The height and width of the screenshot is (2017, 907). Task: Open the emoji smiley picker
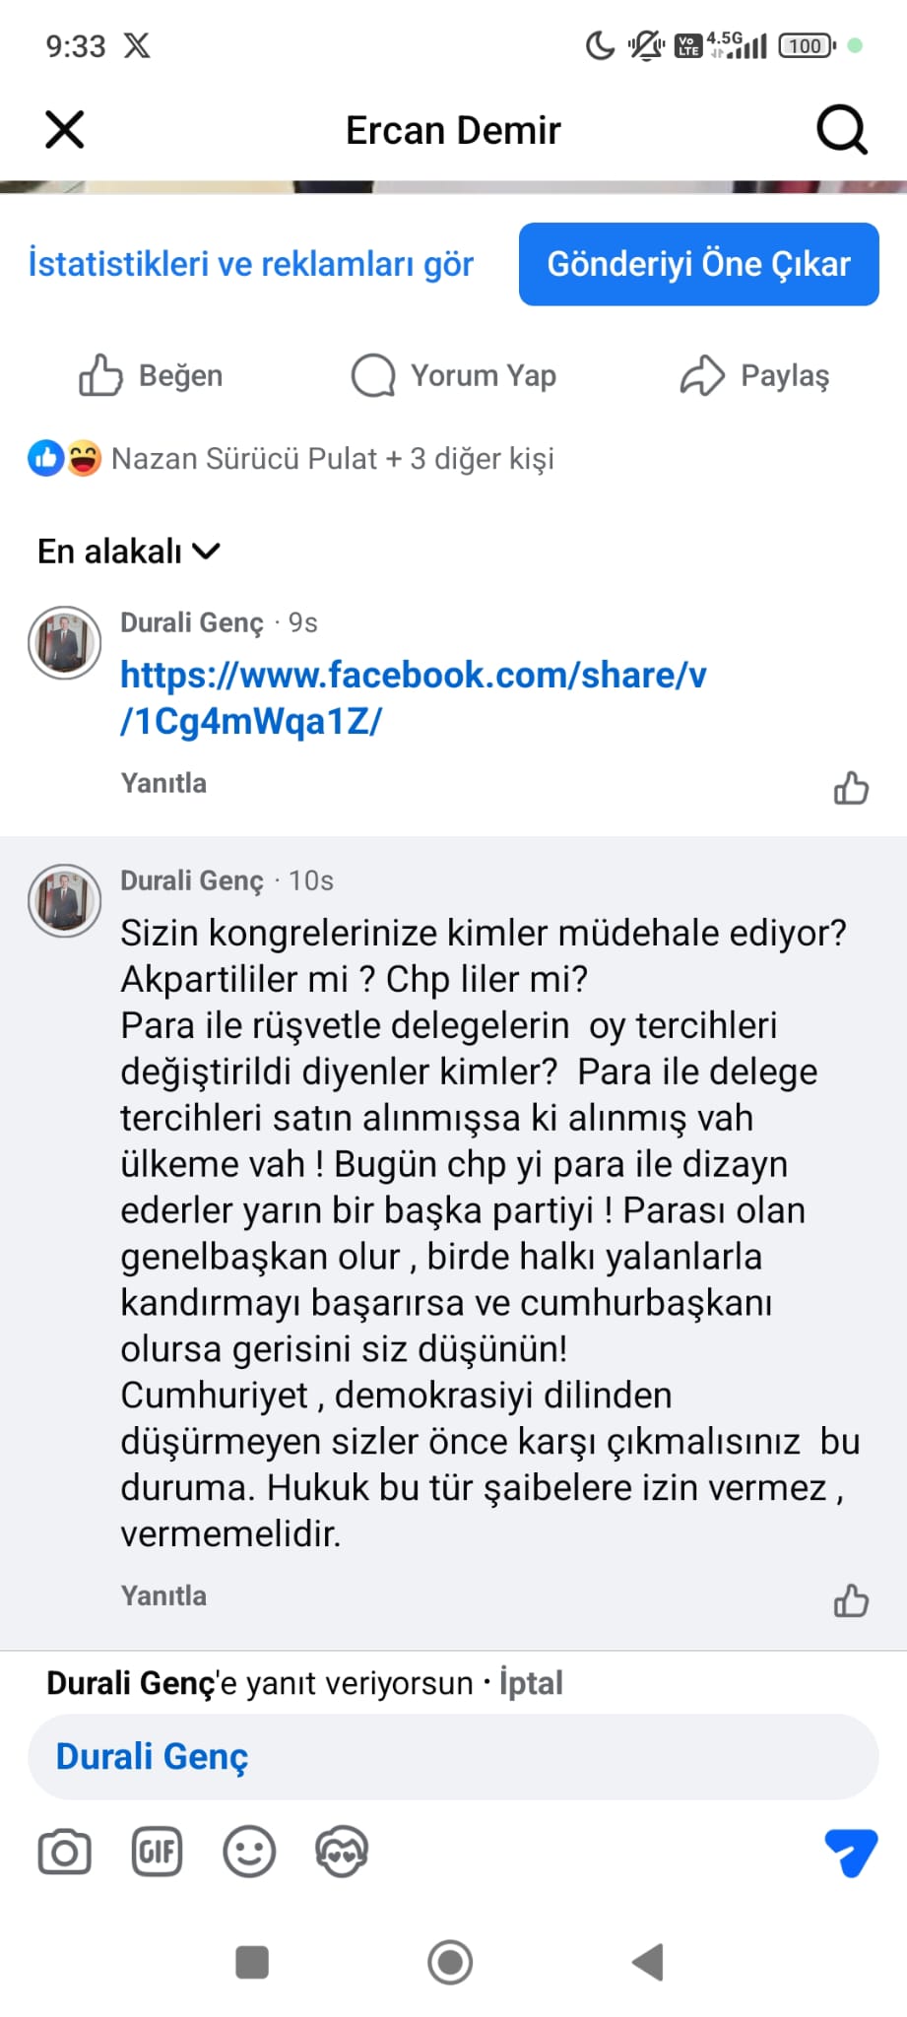coord(249,1852)
